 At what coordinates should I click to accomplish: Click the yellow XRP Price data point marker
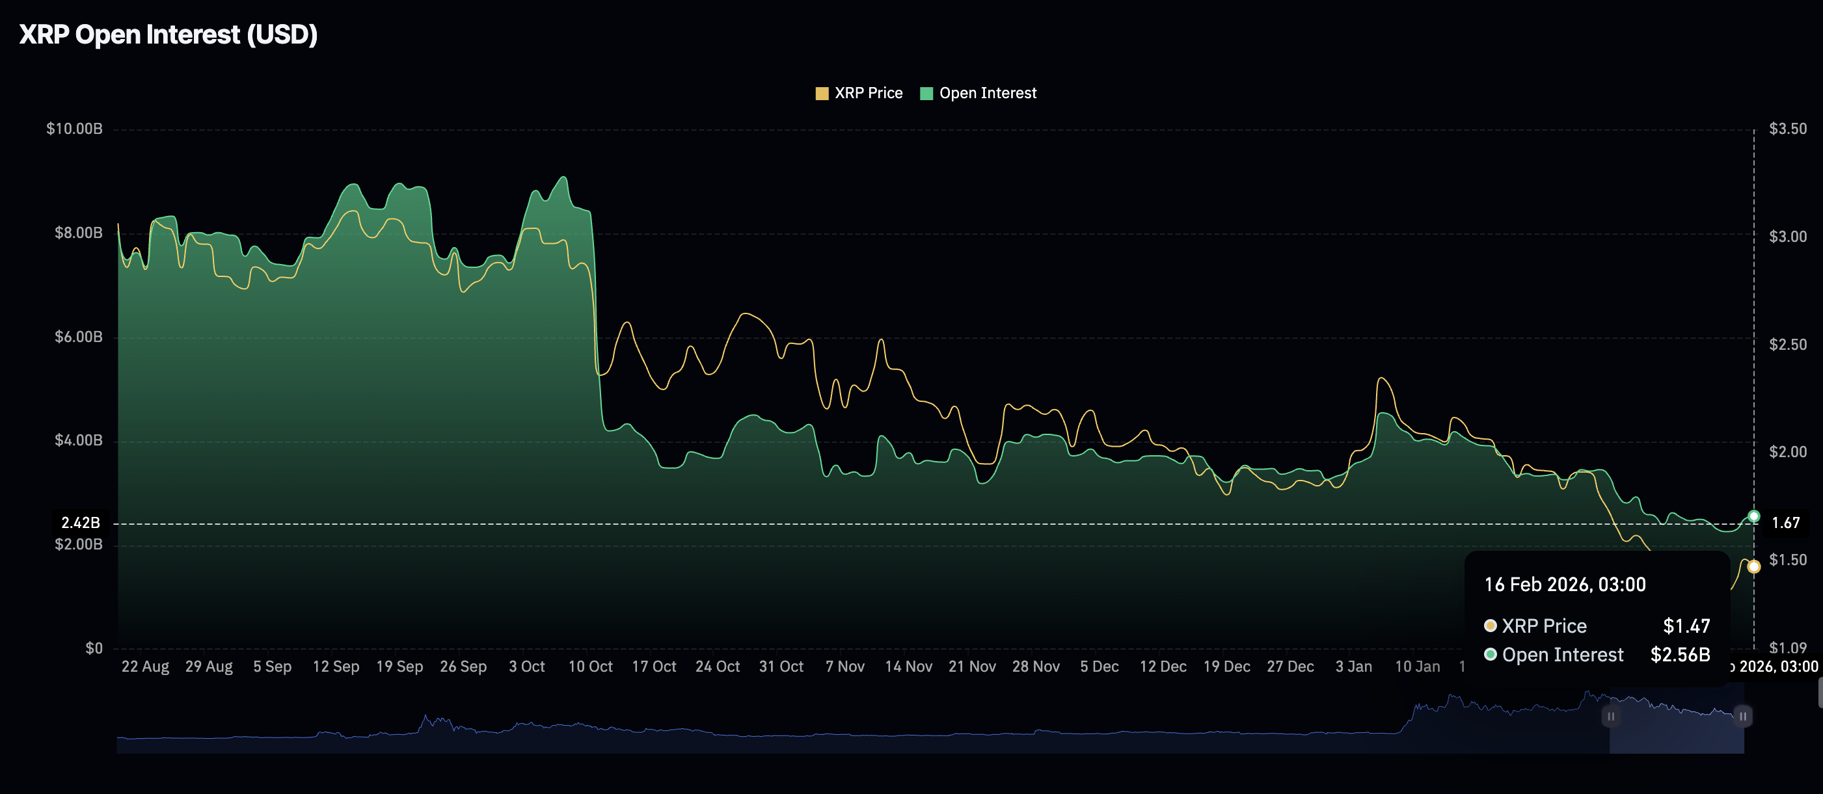tap(1753, 566)
